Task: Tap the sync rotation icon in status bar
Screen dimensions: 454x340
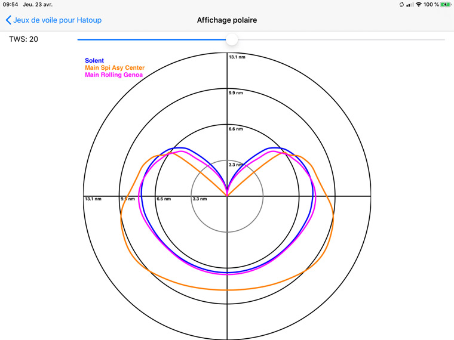Action: (x=401, y=4)
